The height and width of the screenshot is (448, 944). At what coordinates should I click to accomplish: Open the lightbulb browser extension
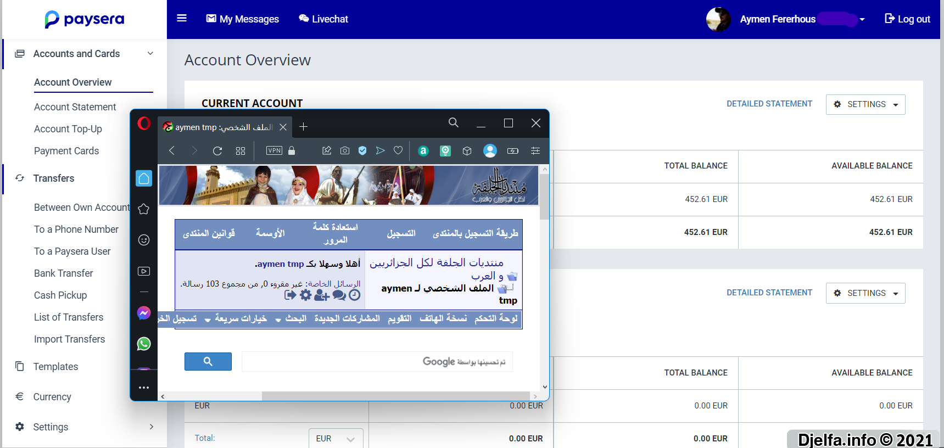pos(445,150)
